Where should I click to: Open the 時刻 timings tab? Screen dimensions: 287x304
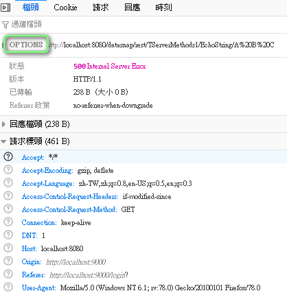click(x=163, y=8)
